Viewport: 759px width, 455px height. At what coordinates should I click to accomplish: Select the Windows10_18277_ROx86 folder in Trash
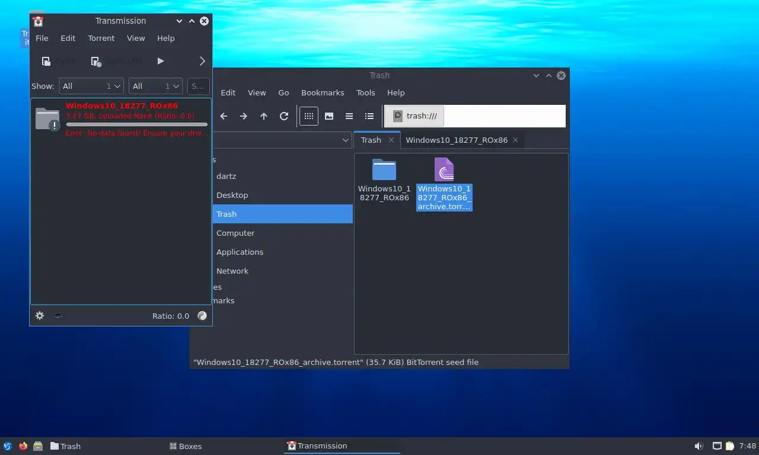coord(384,180)
